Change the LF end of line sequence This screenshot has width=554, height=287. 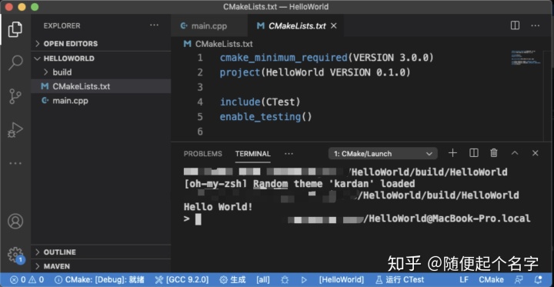(464, 279)
